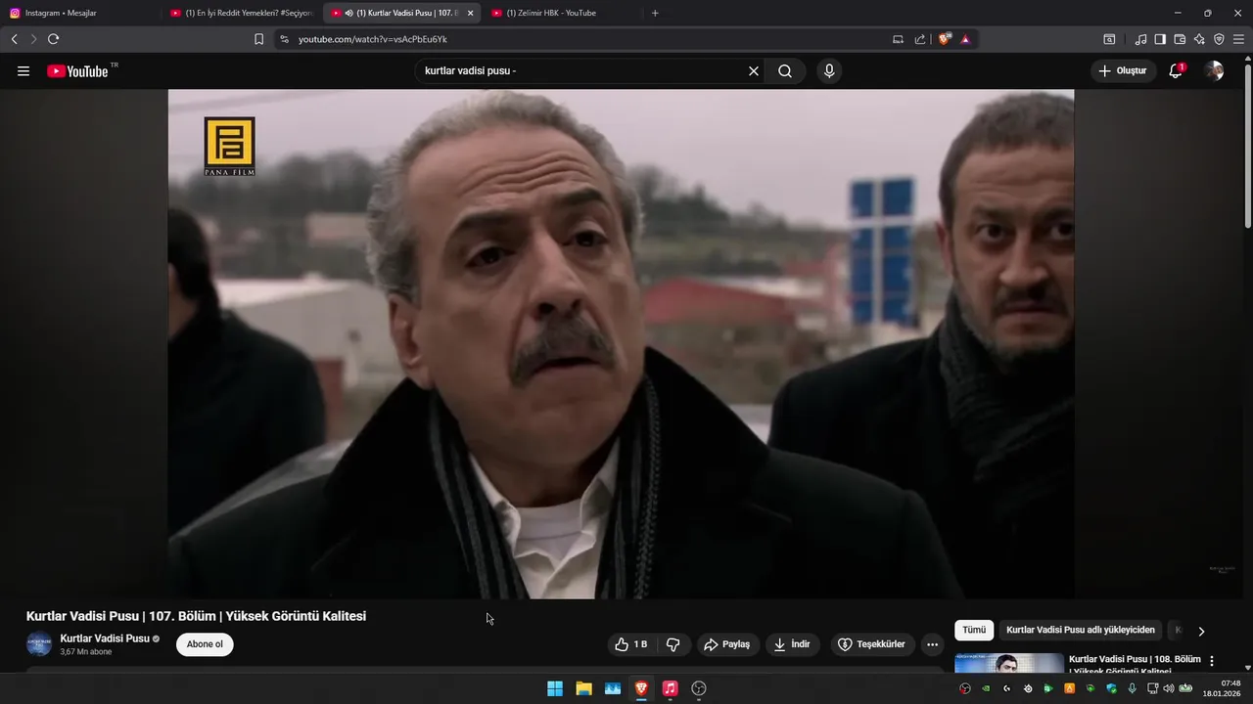Dislike the video with thumbs down
The image size is (1253, 704).
(673, 644)
